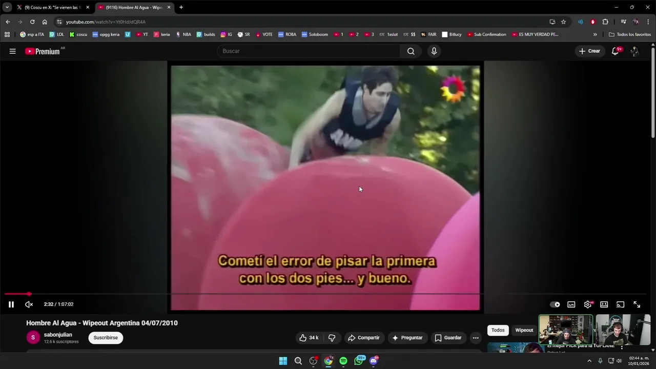The height and width of the screenshot is (369, 656).
Task: Go to the browser home page
Action: pyautogui.click(x=45, y=22)
